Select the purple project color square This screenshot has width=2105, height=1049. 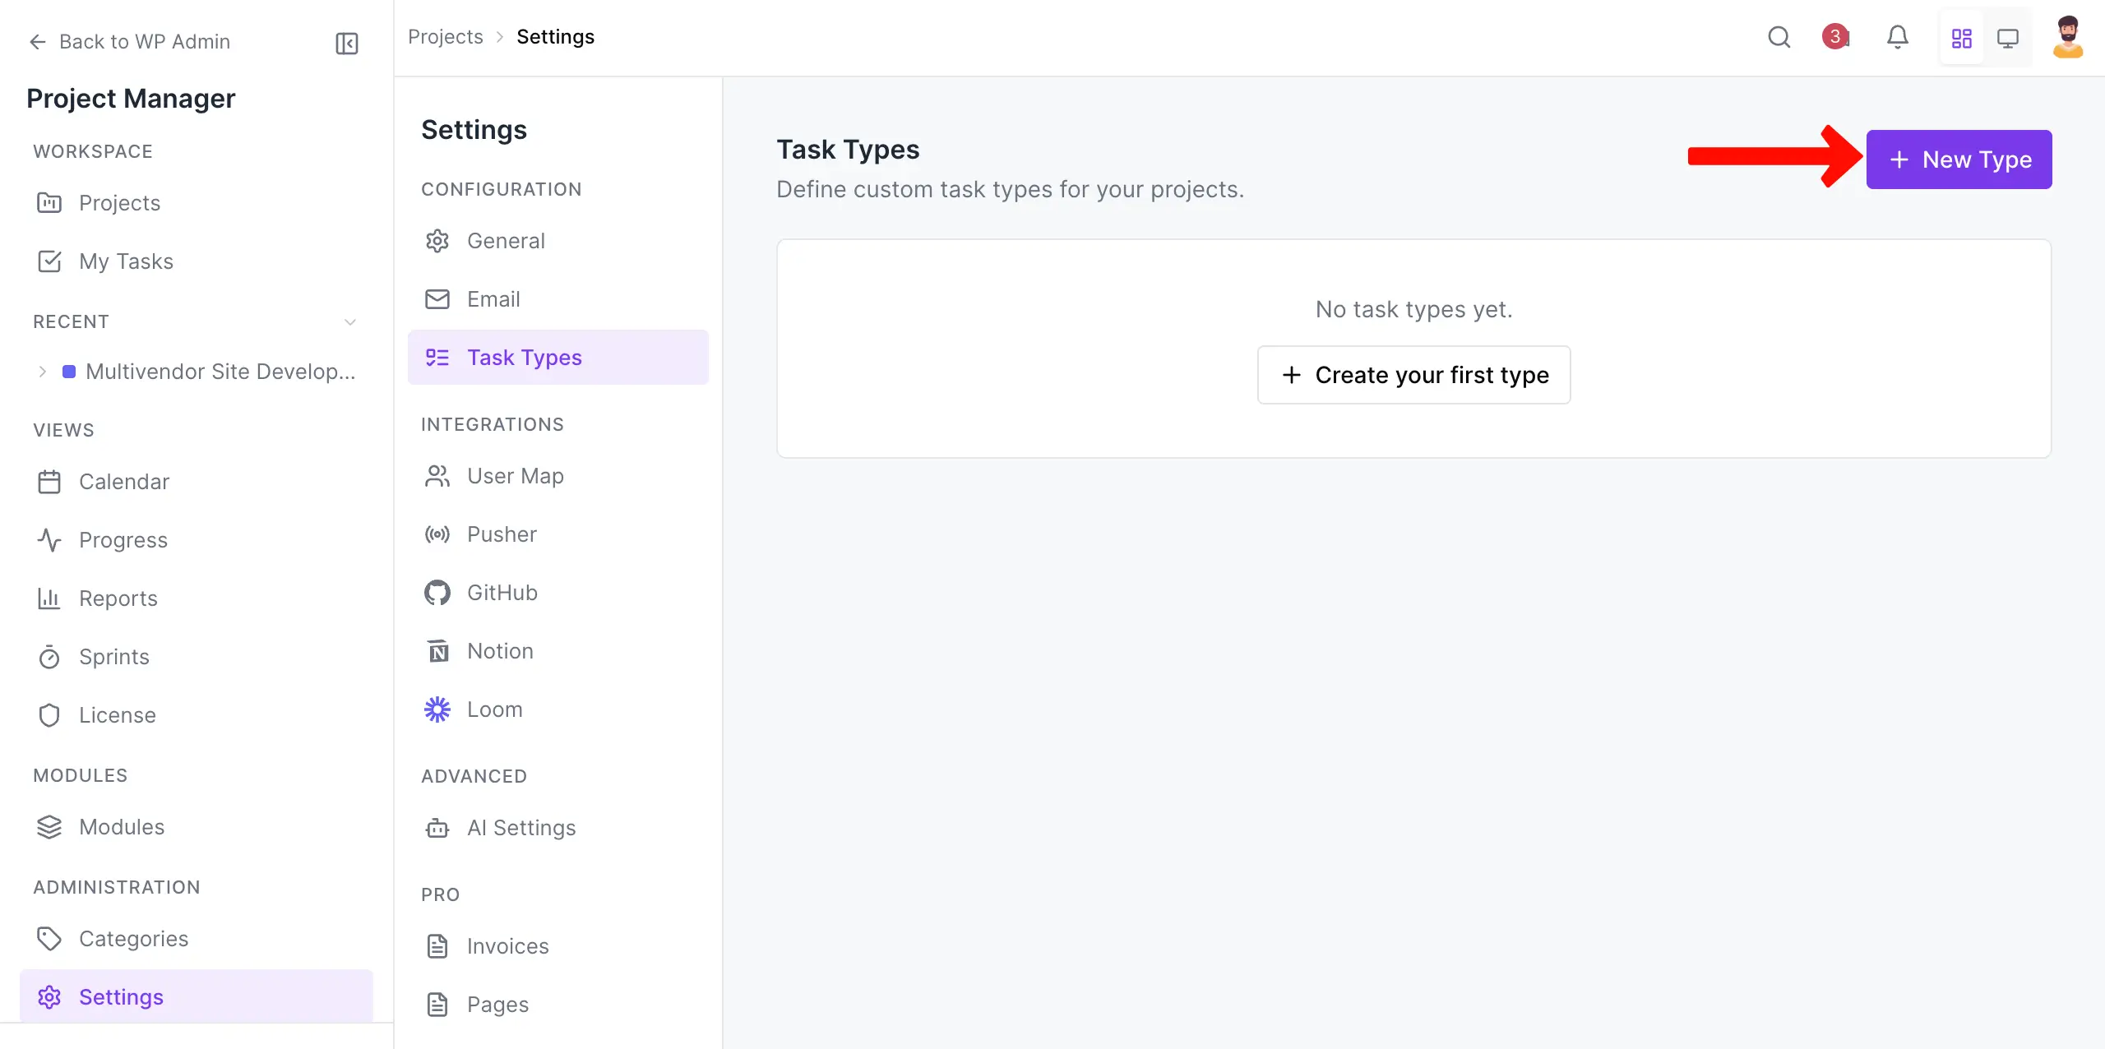pyautogui.click(x=71, y=372)
